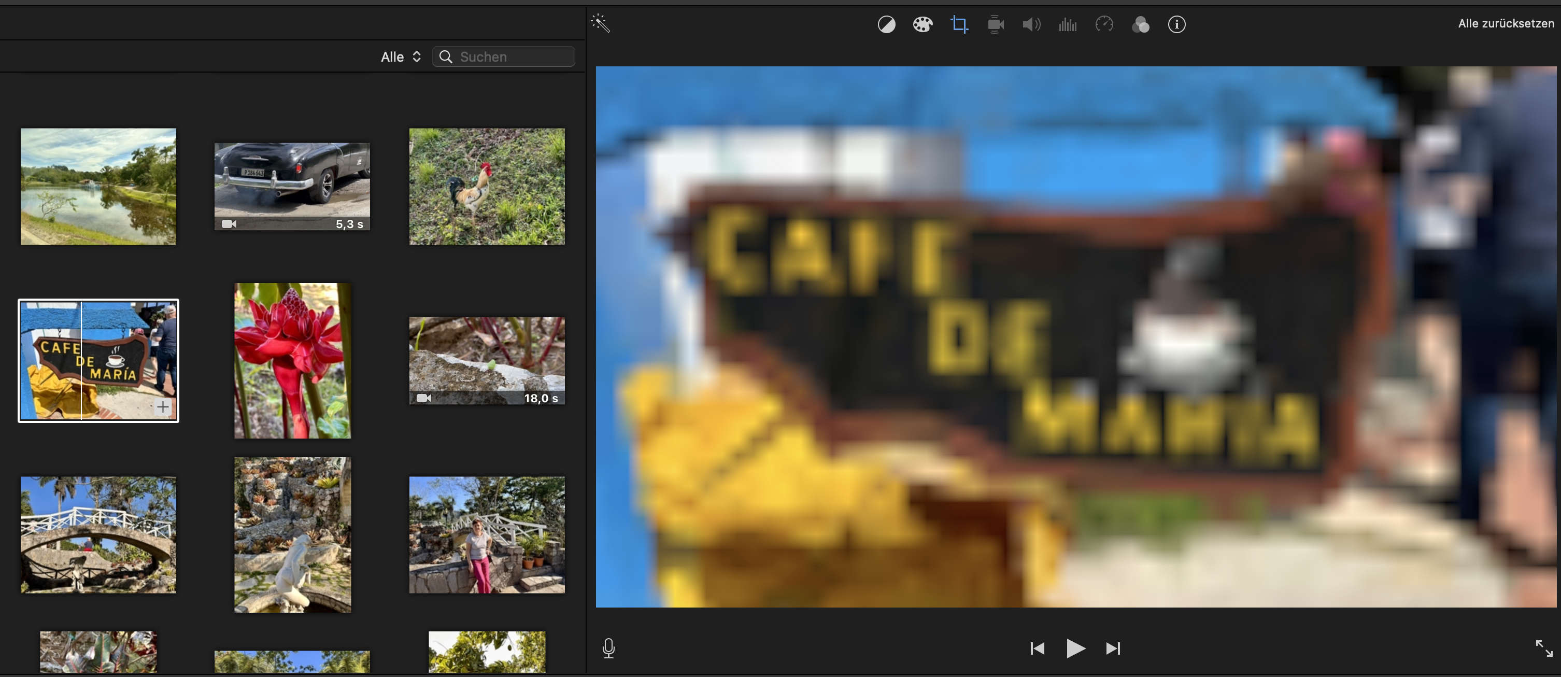Image resolution: width=1561 pixels, height=677 pixels.
Task: Show the clip information inspector
Action: (1176, 25)
